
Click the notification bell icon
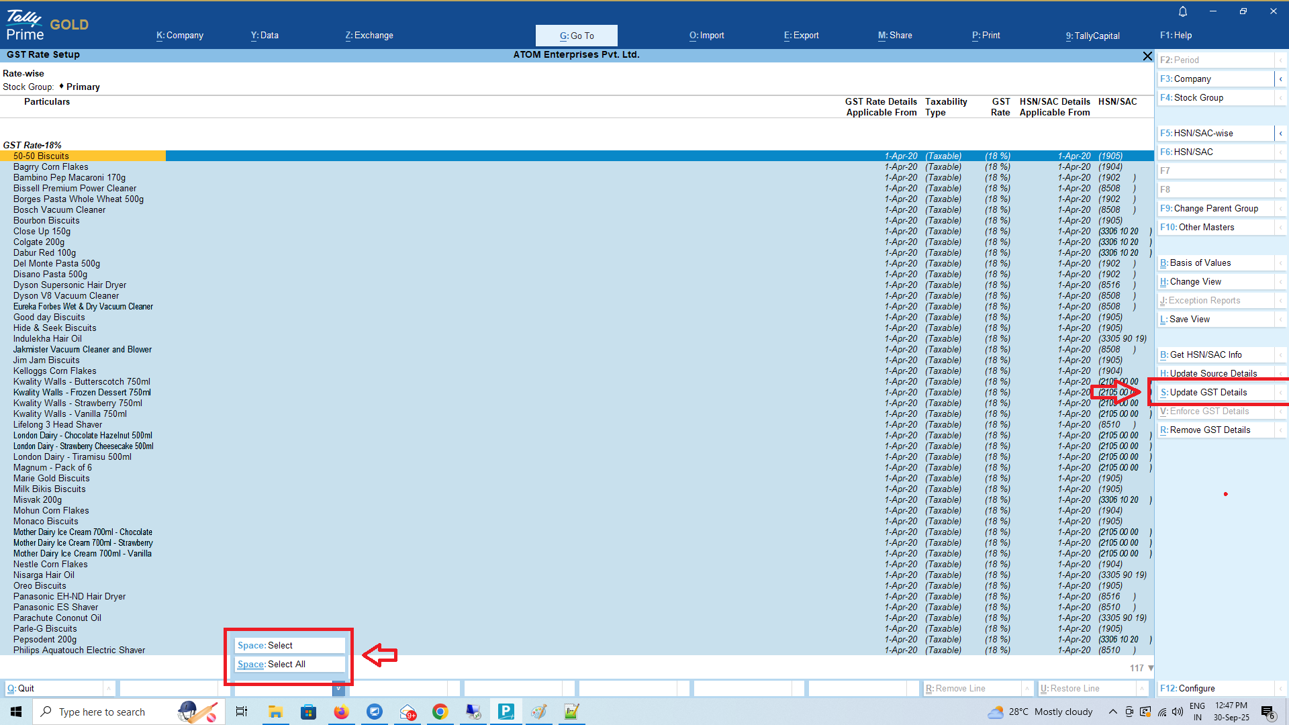[1183, 11]
